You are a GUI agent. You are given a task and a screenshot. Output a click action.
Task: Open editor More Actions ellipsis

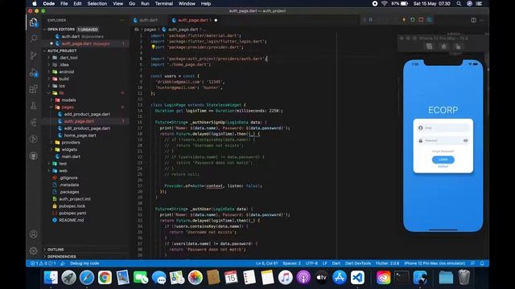pyautogui.click(x=482, y=20)
